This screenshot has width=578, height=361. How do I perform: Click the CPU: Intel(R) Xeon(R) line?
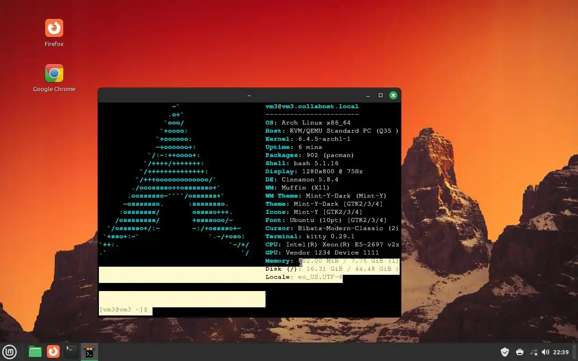tap(332, 245)
